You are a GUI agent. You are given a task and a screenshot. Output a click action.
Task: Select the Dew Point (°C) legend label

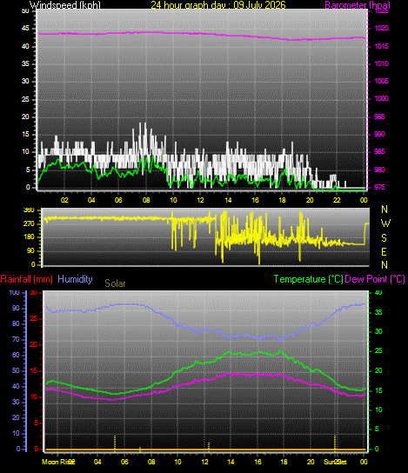coord(375,279)
